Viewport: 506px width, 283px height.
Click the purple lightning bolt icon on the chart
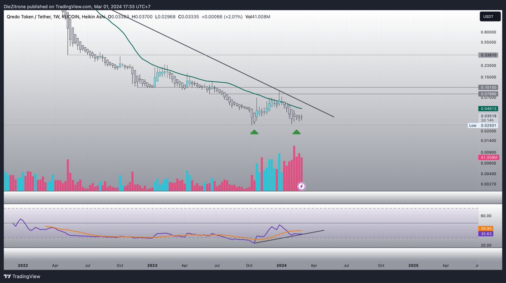tap(301, 186)
